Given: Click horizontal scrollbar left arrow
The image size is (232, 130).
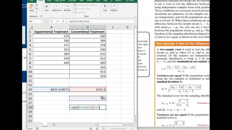Looking at the screenshot, I should point(97,125).
